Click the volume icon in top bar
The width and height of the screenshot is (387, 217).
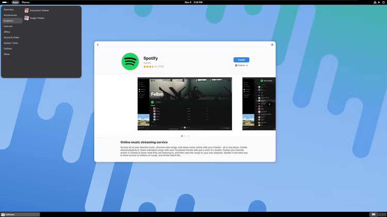pos(379,2)
